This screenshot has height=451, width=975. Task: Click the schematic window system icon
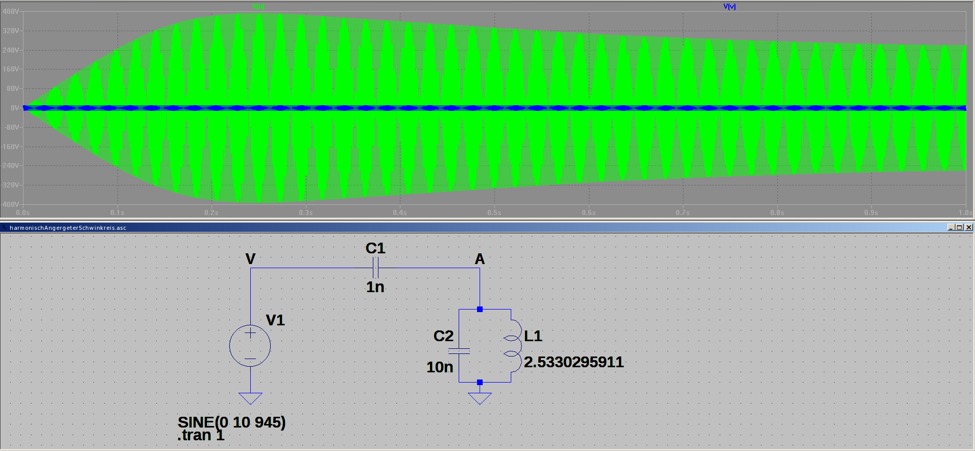pyautogui.click(x=5, y=227)
